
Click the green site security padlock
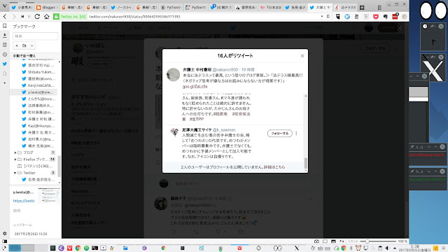56,17
